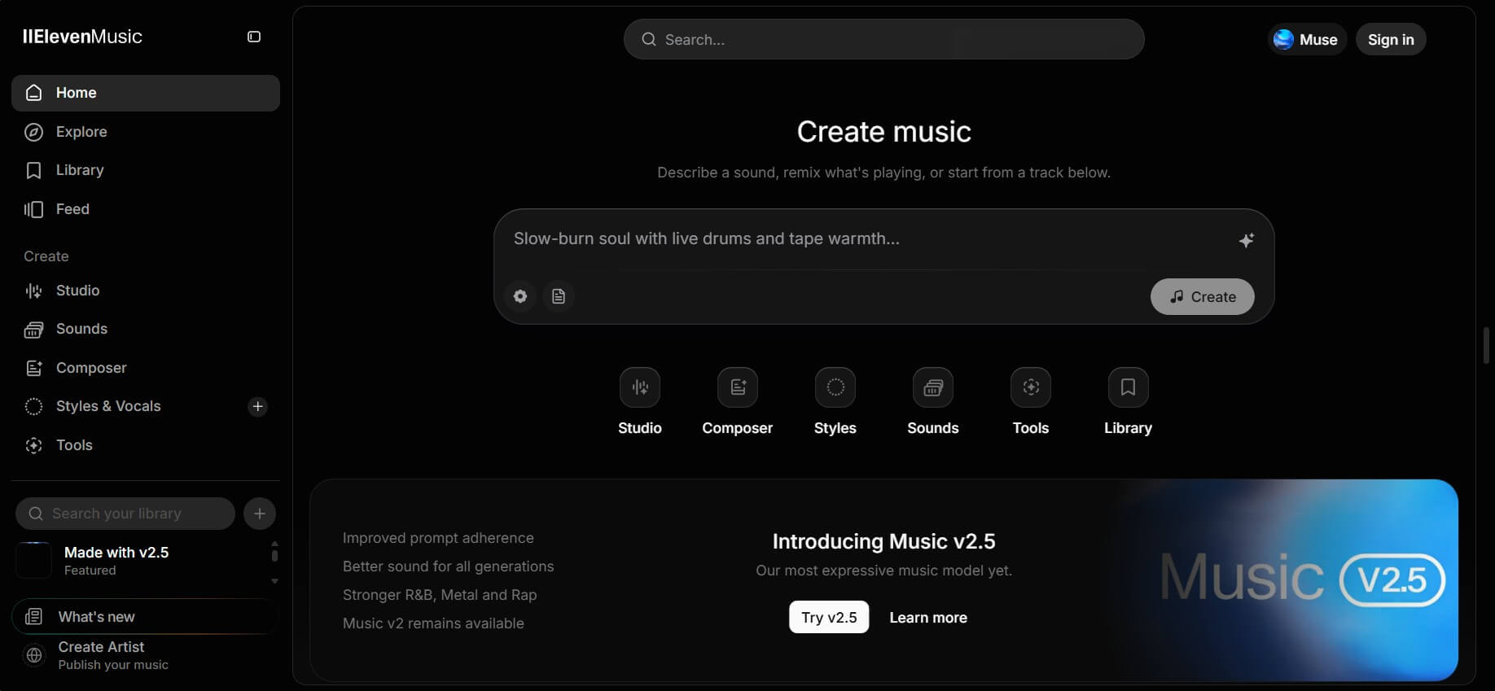This screenshot has height=691, width=1495.
Task: Collapse the sidebar panel toggle icon
Action: [x=254, y=37]
